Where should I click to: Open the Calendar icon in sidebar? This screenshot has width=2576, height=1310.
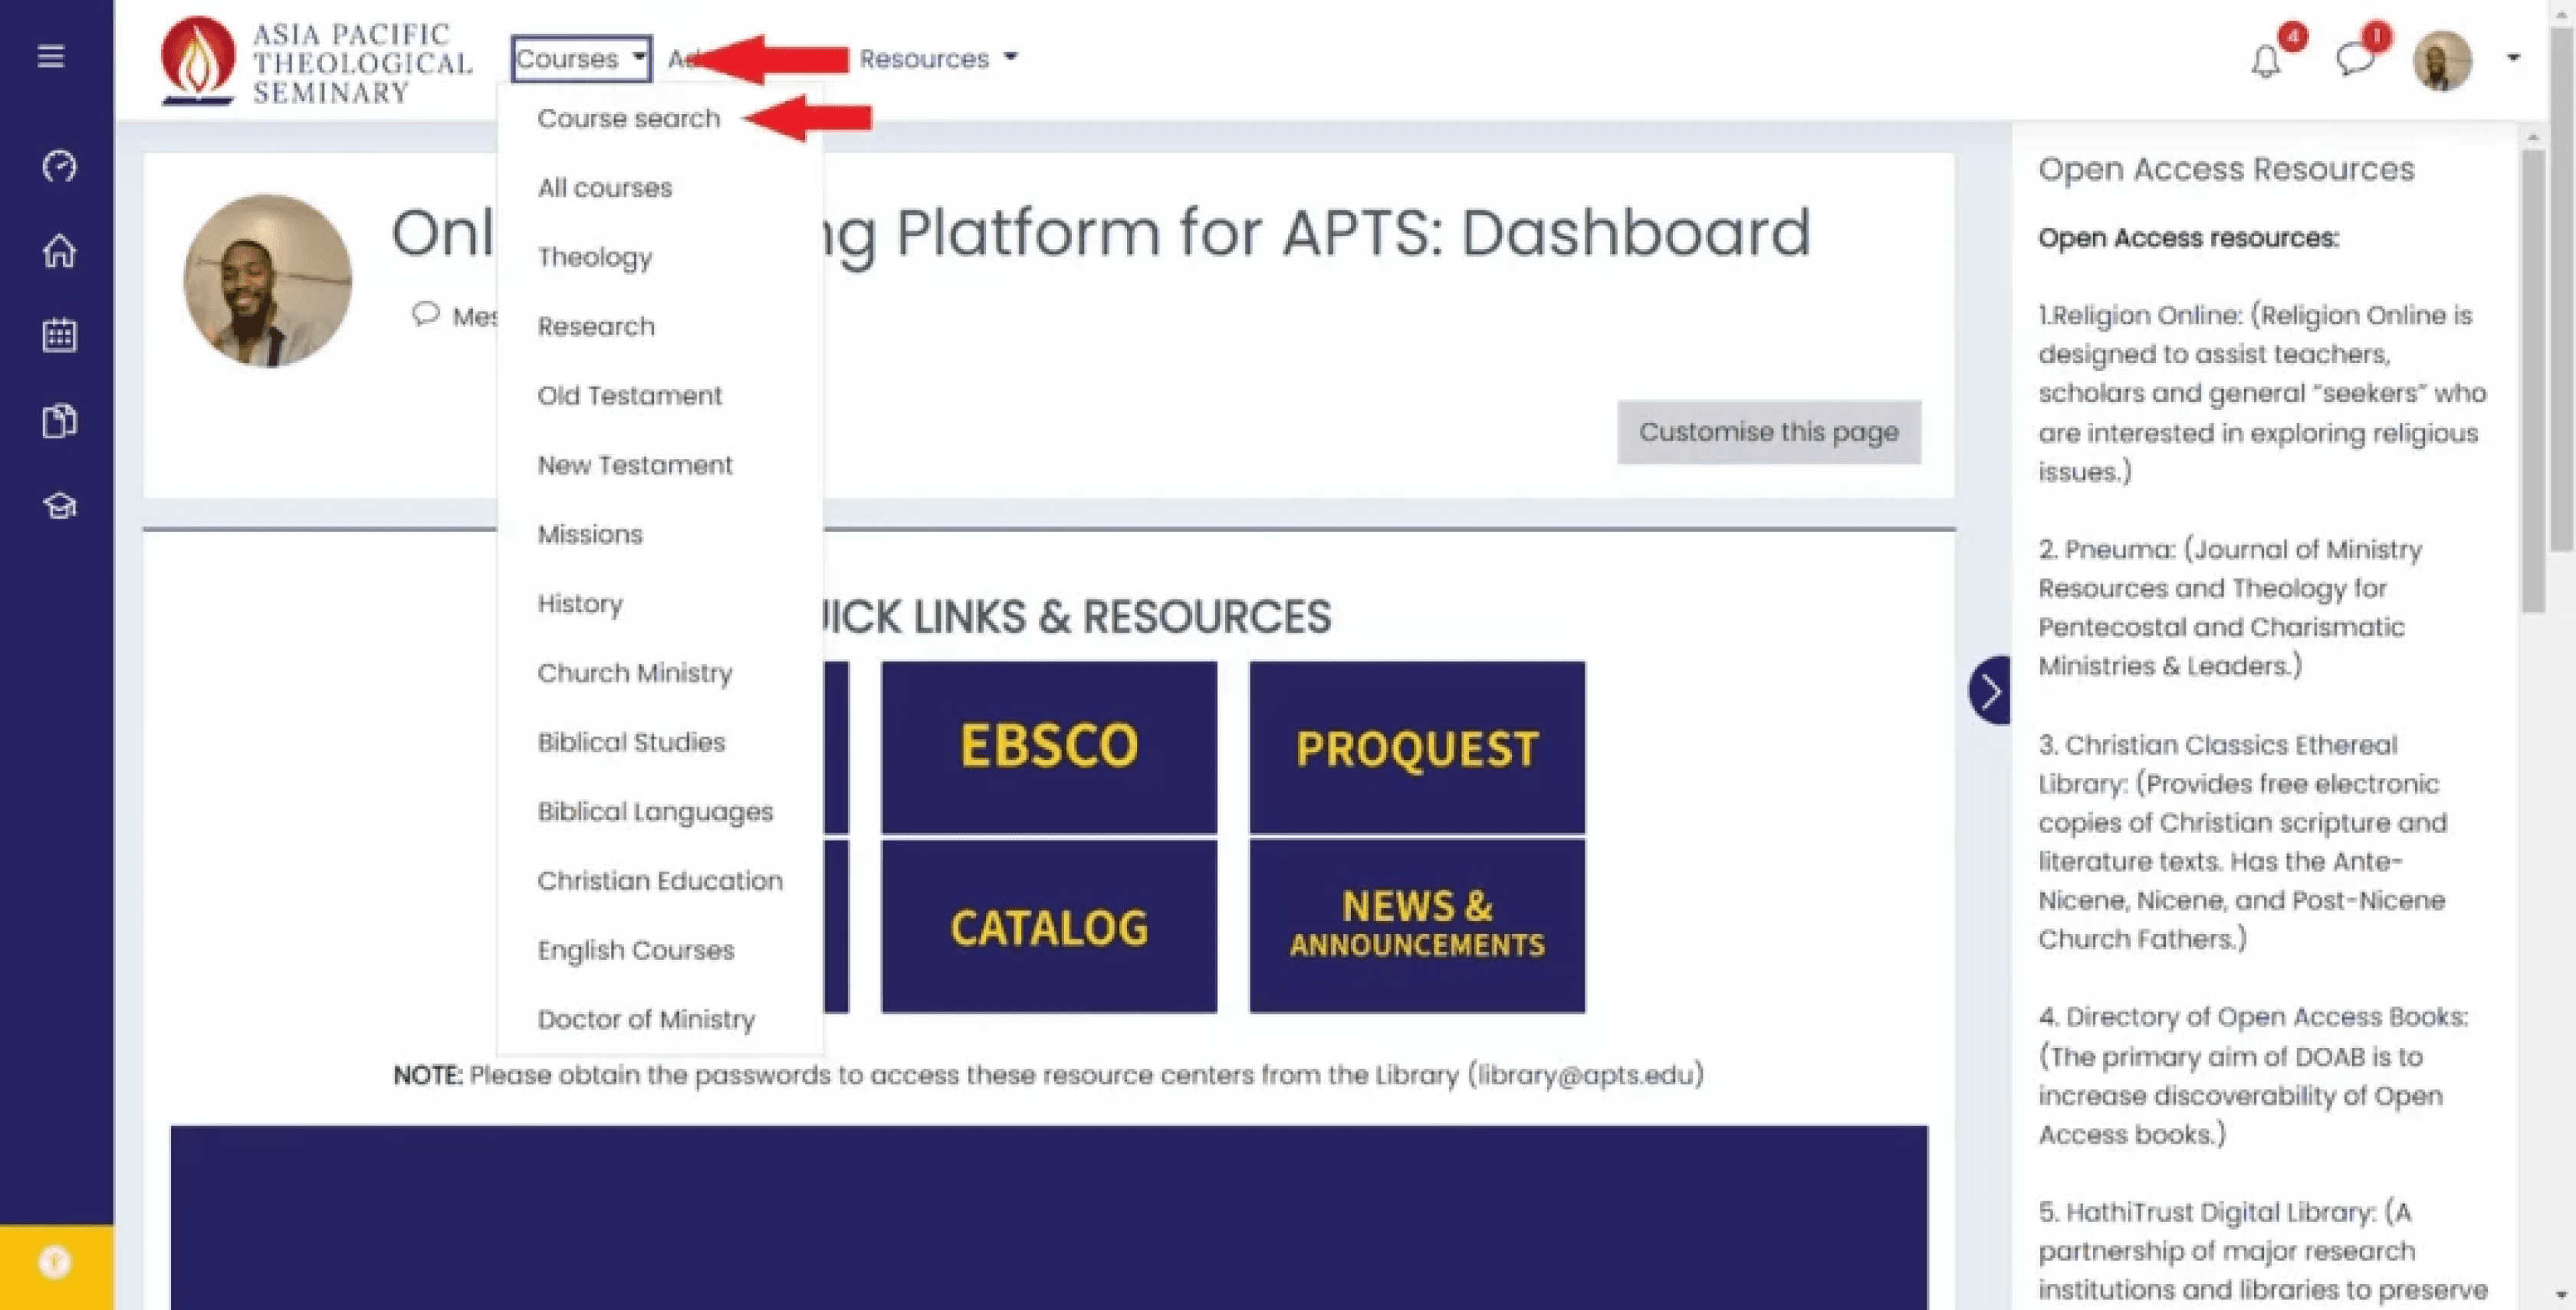coord(59,335)
